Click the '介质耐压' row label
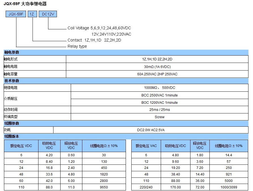Viewport: 253px width, 191px height. [37, 99]
